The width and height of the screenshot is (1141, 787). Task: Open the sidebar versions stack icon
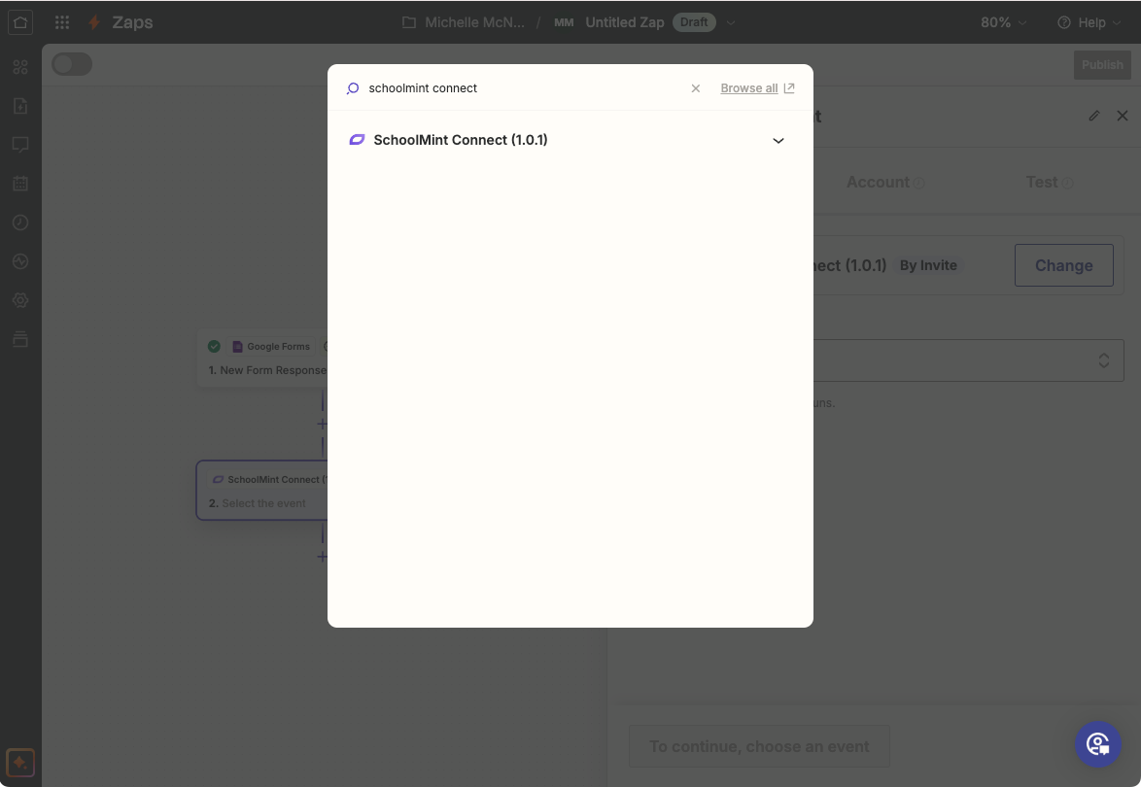(20, 339)
